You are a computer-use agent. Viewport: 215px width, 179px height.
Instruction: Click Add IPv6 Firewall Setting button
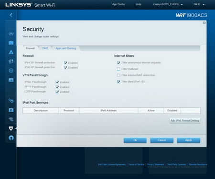click(185, 121)
